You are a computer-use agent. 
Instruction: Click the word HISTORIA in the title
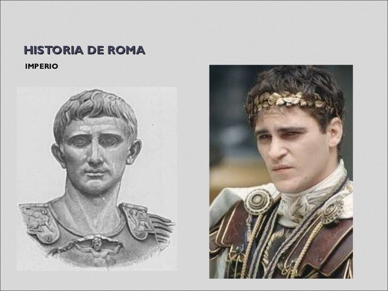(x=54, y=50)
